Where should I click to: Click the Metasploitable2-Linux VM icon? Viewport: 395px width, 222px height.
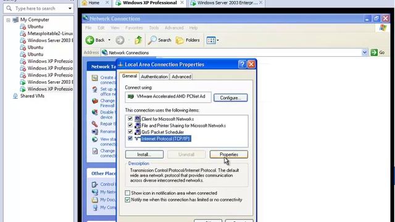[23, 33]
